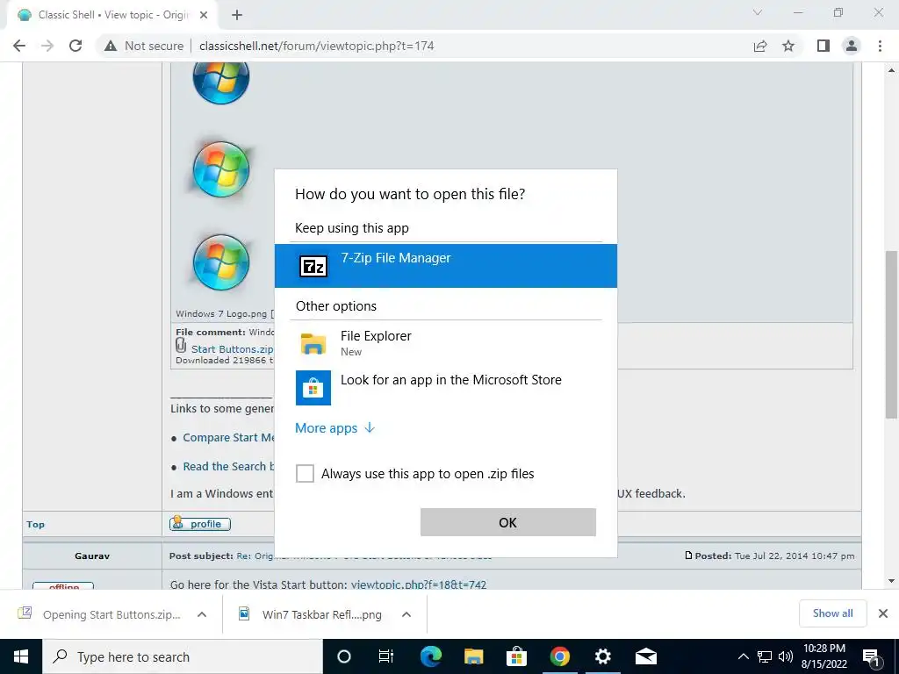Open a new browser tab
The height and width of the screenshot is (674, 899).
(x=237, y=15)
